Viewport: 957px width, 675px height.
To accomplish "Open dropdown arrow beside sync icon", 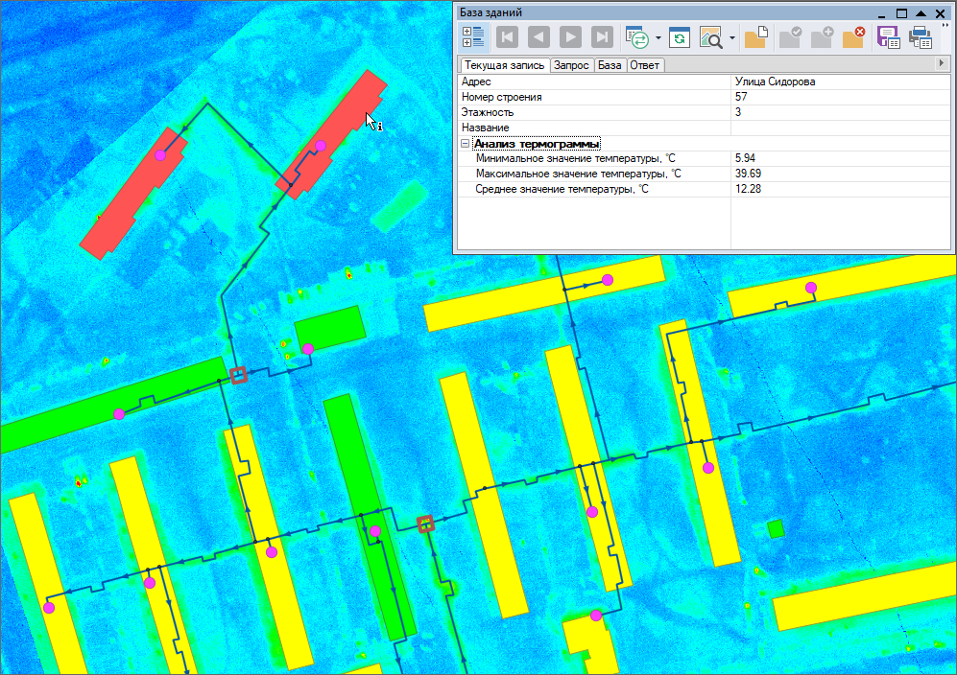I will 658,38.
